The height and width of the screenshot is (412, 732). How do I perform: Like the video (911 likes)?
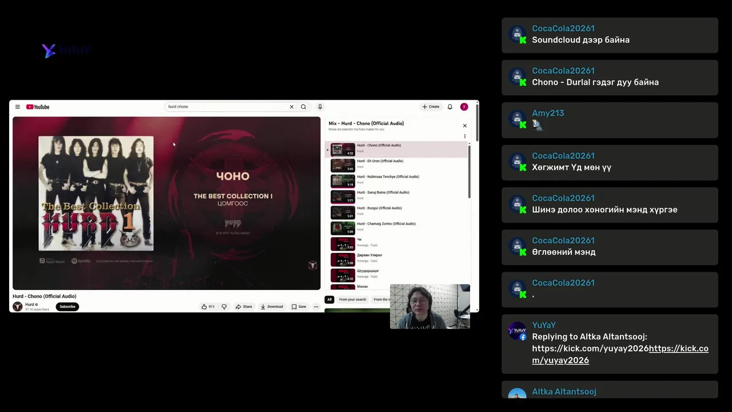pos(208,307)
